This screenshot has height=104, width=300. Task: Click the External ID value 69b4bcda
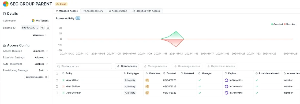30,28
